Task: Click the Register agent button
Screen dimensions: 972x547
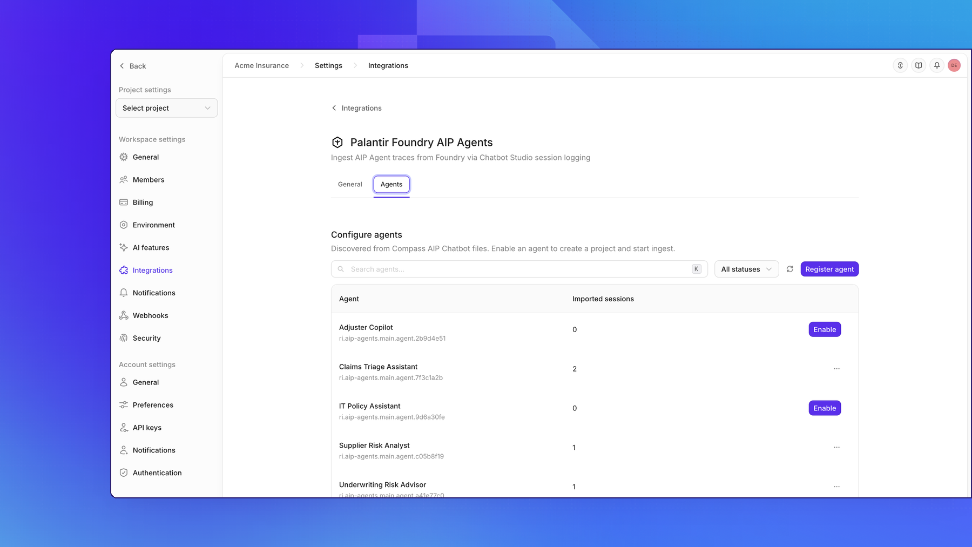Action: pos(829,269)
